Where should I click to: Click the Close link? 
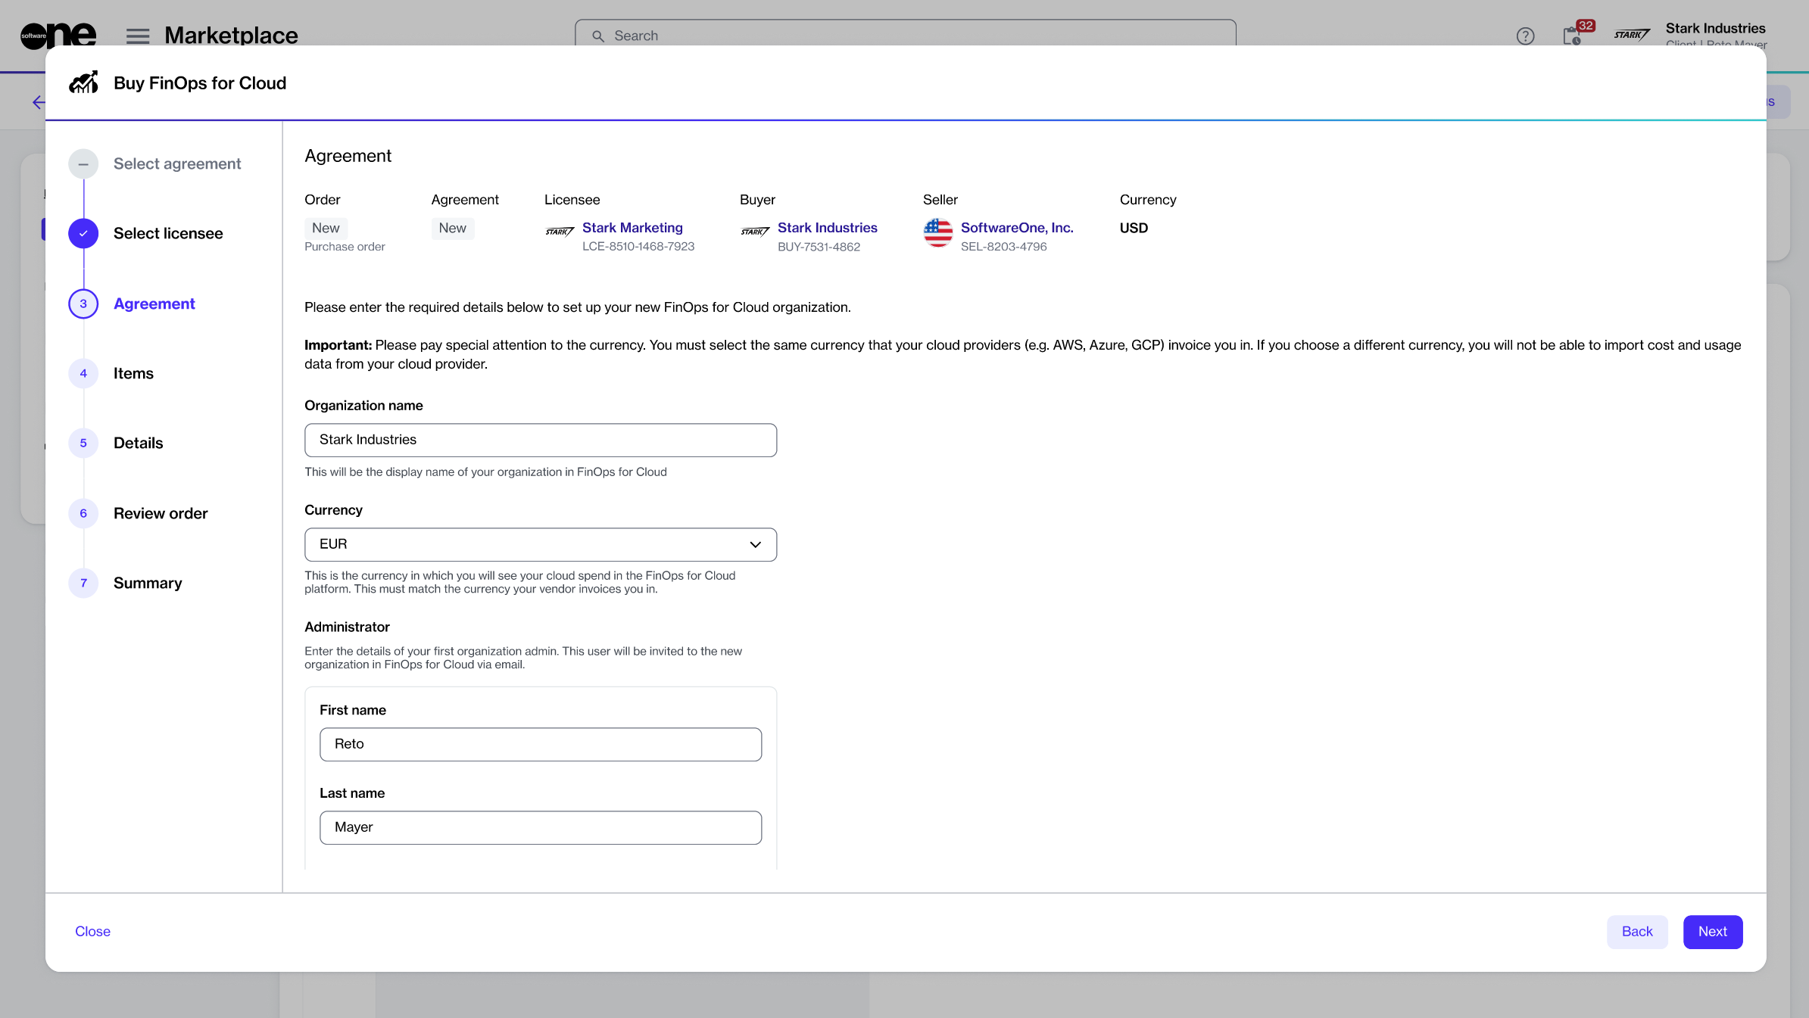[92, 932]
